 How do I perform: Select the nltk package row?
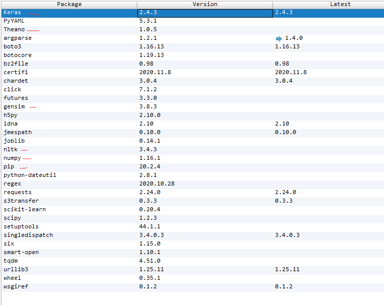192,150
